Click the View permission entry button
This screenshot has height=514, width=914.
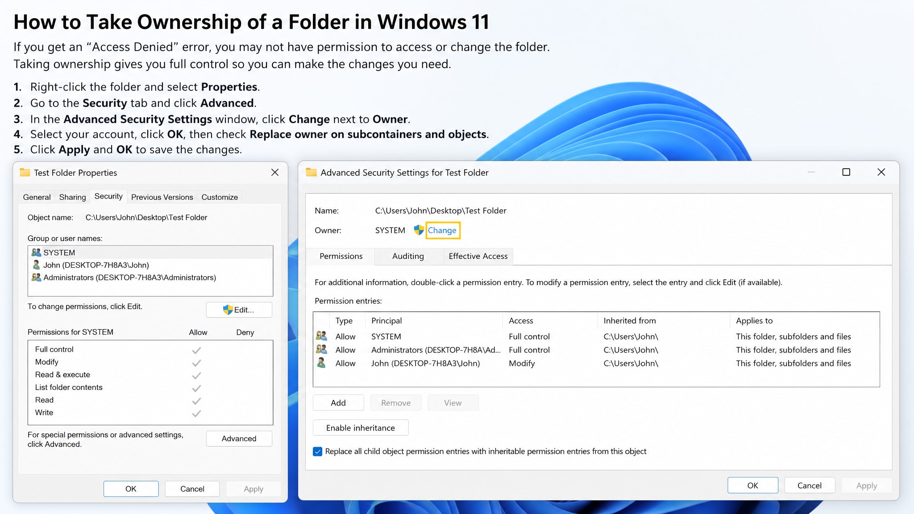coord(453,402)
